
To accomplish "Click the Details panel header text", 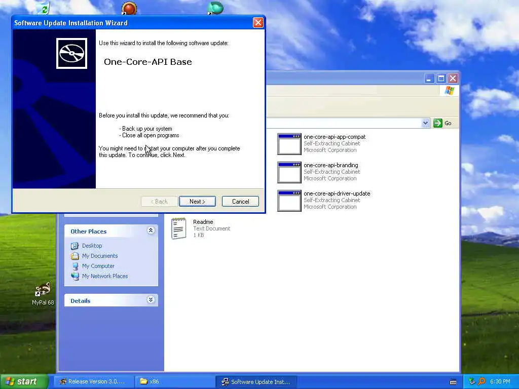I will [81, 301].
